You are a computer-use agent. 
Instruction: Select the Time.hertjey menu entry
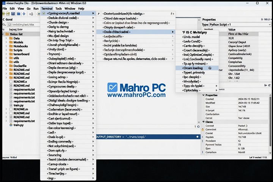68,174
